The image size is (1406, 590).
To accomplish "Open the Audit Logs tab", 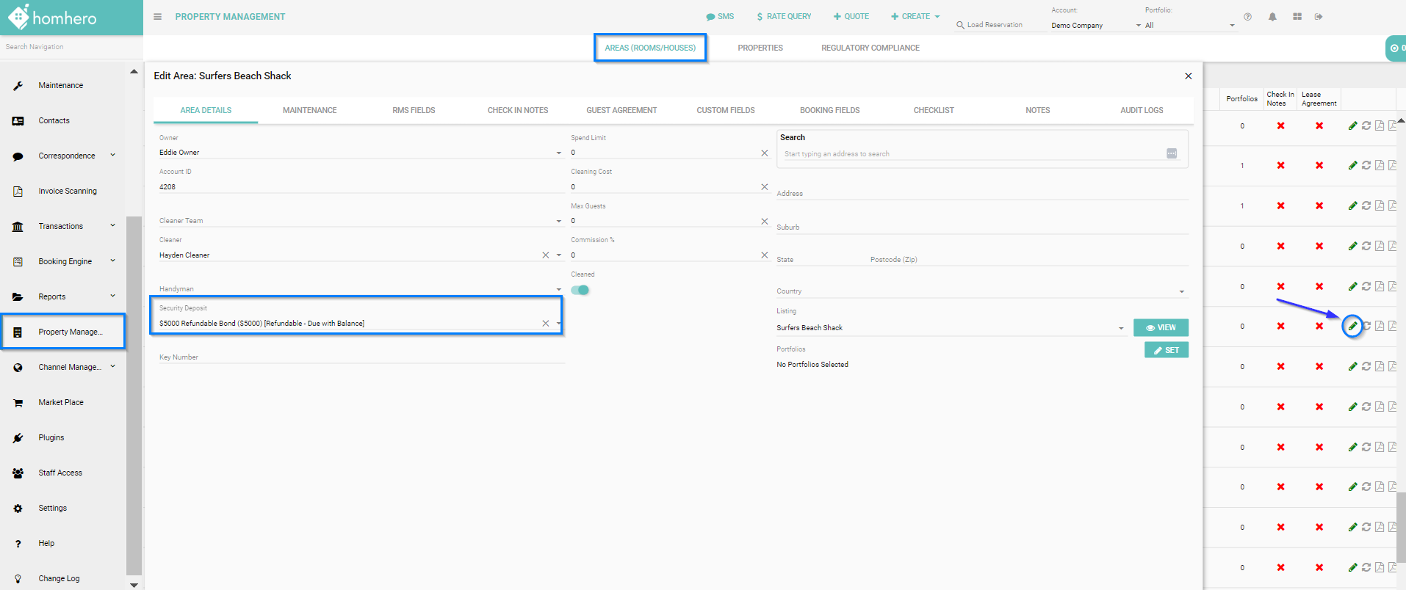I will coord(1141,111).
